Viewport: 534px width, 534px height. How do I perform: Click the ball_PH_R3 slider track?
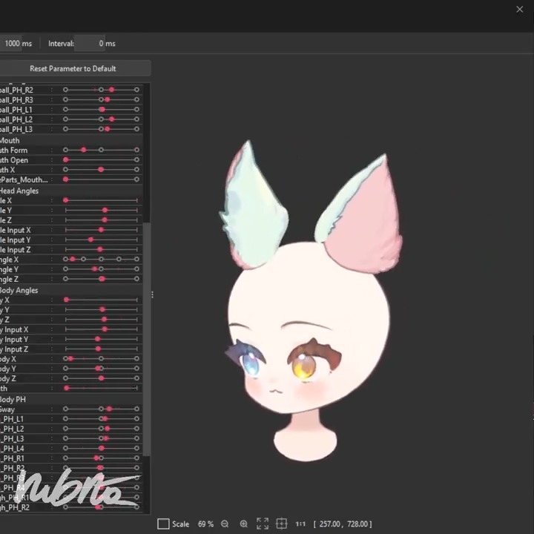101,100
